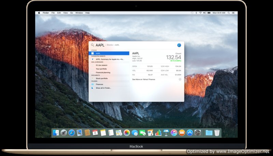Viewport: 273px width, 156px height.
Task: Open the Go menu
Action: tap(72, 13)
